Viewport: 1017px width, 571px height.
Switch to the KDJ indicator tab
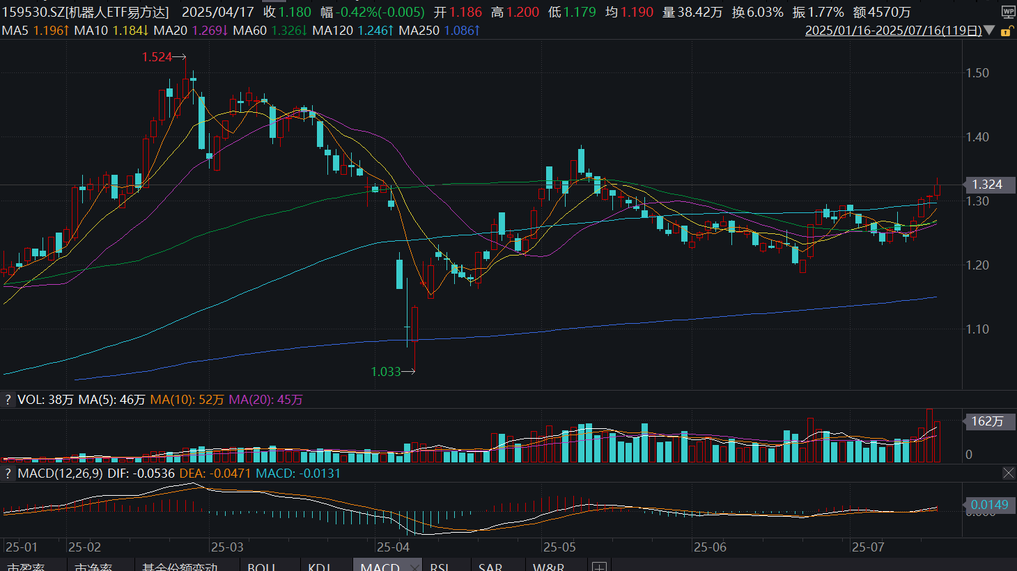(319, 567)
